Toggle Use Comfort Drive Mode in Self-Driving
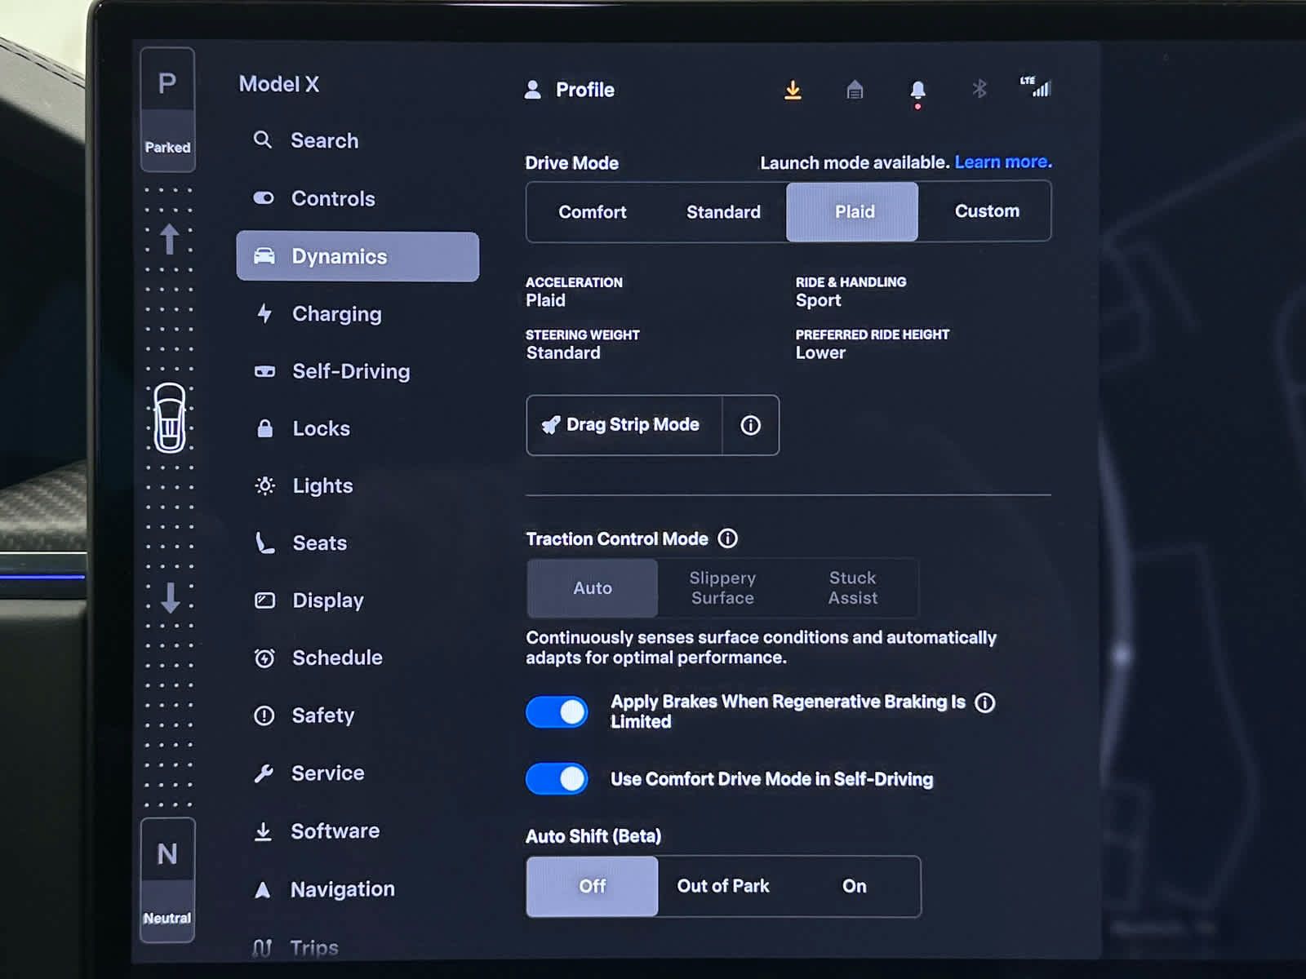Screen dimensions: 1306x979 coord(557,779)
